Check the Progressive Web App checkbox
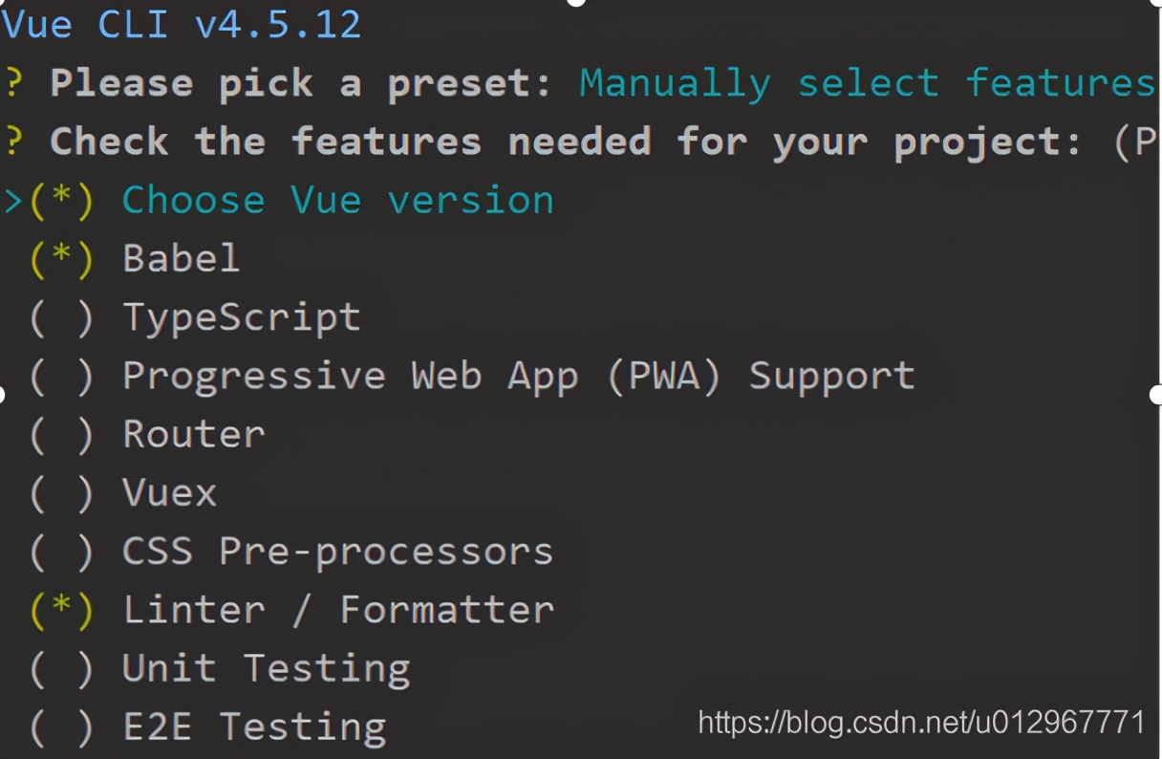The height and width of the screenshot is (759, 1162). [x=62, y=377]
